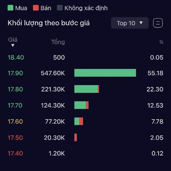Image resolution: width=171 pixels, height=171 pixels.
Task: Click the red Bán legend swatch
Action: pos(36,8)
